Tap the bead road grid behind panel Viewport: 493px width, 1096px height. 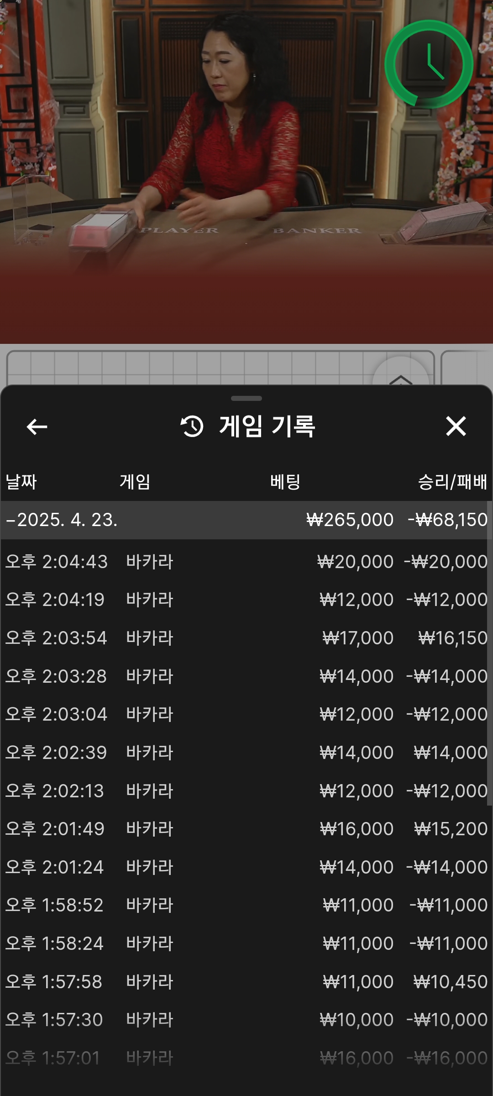pyautogui.click(x=183, y=368)
